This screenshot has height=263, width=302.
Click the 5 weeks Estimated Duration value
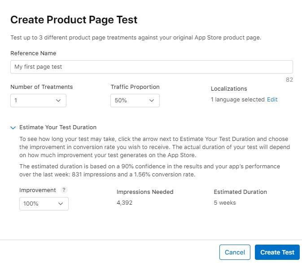(x=225, y=203)
